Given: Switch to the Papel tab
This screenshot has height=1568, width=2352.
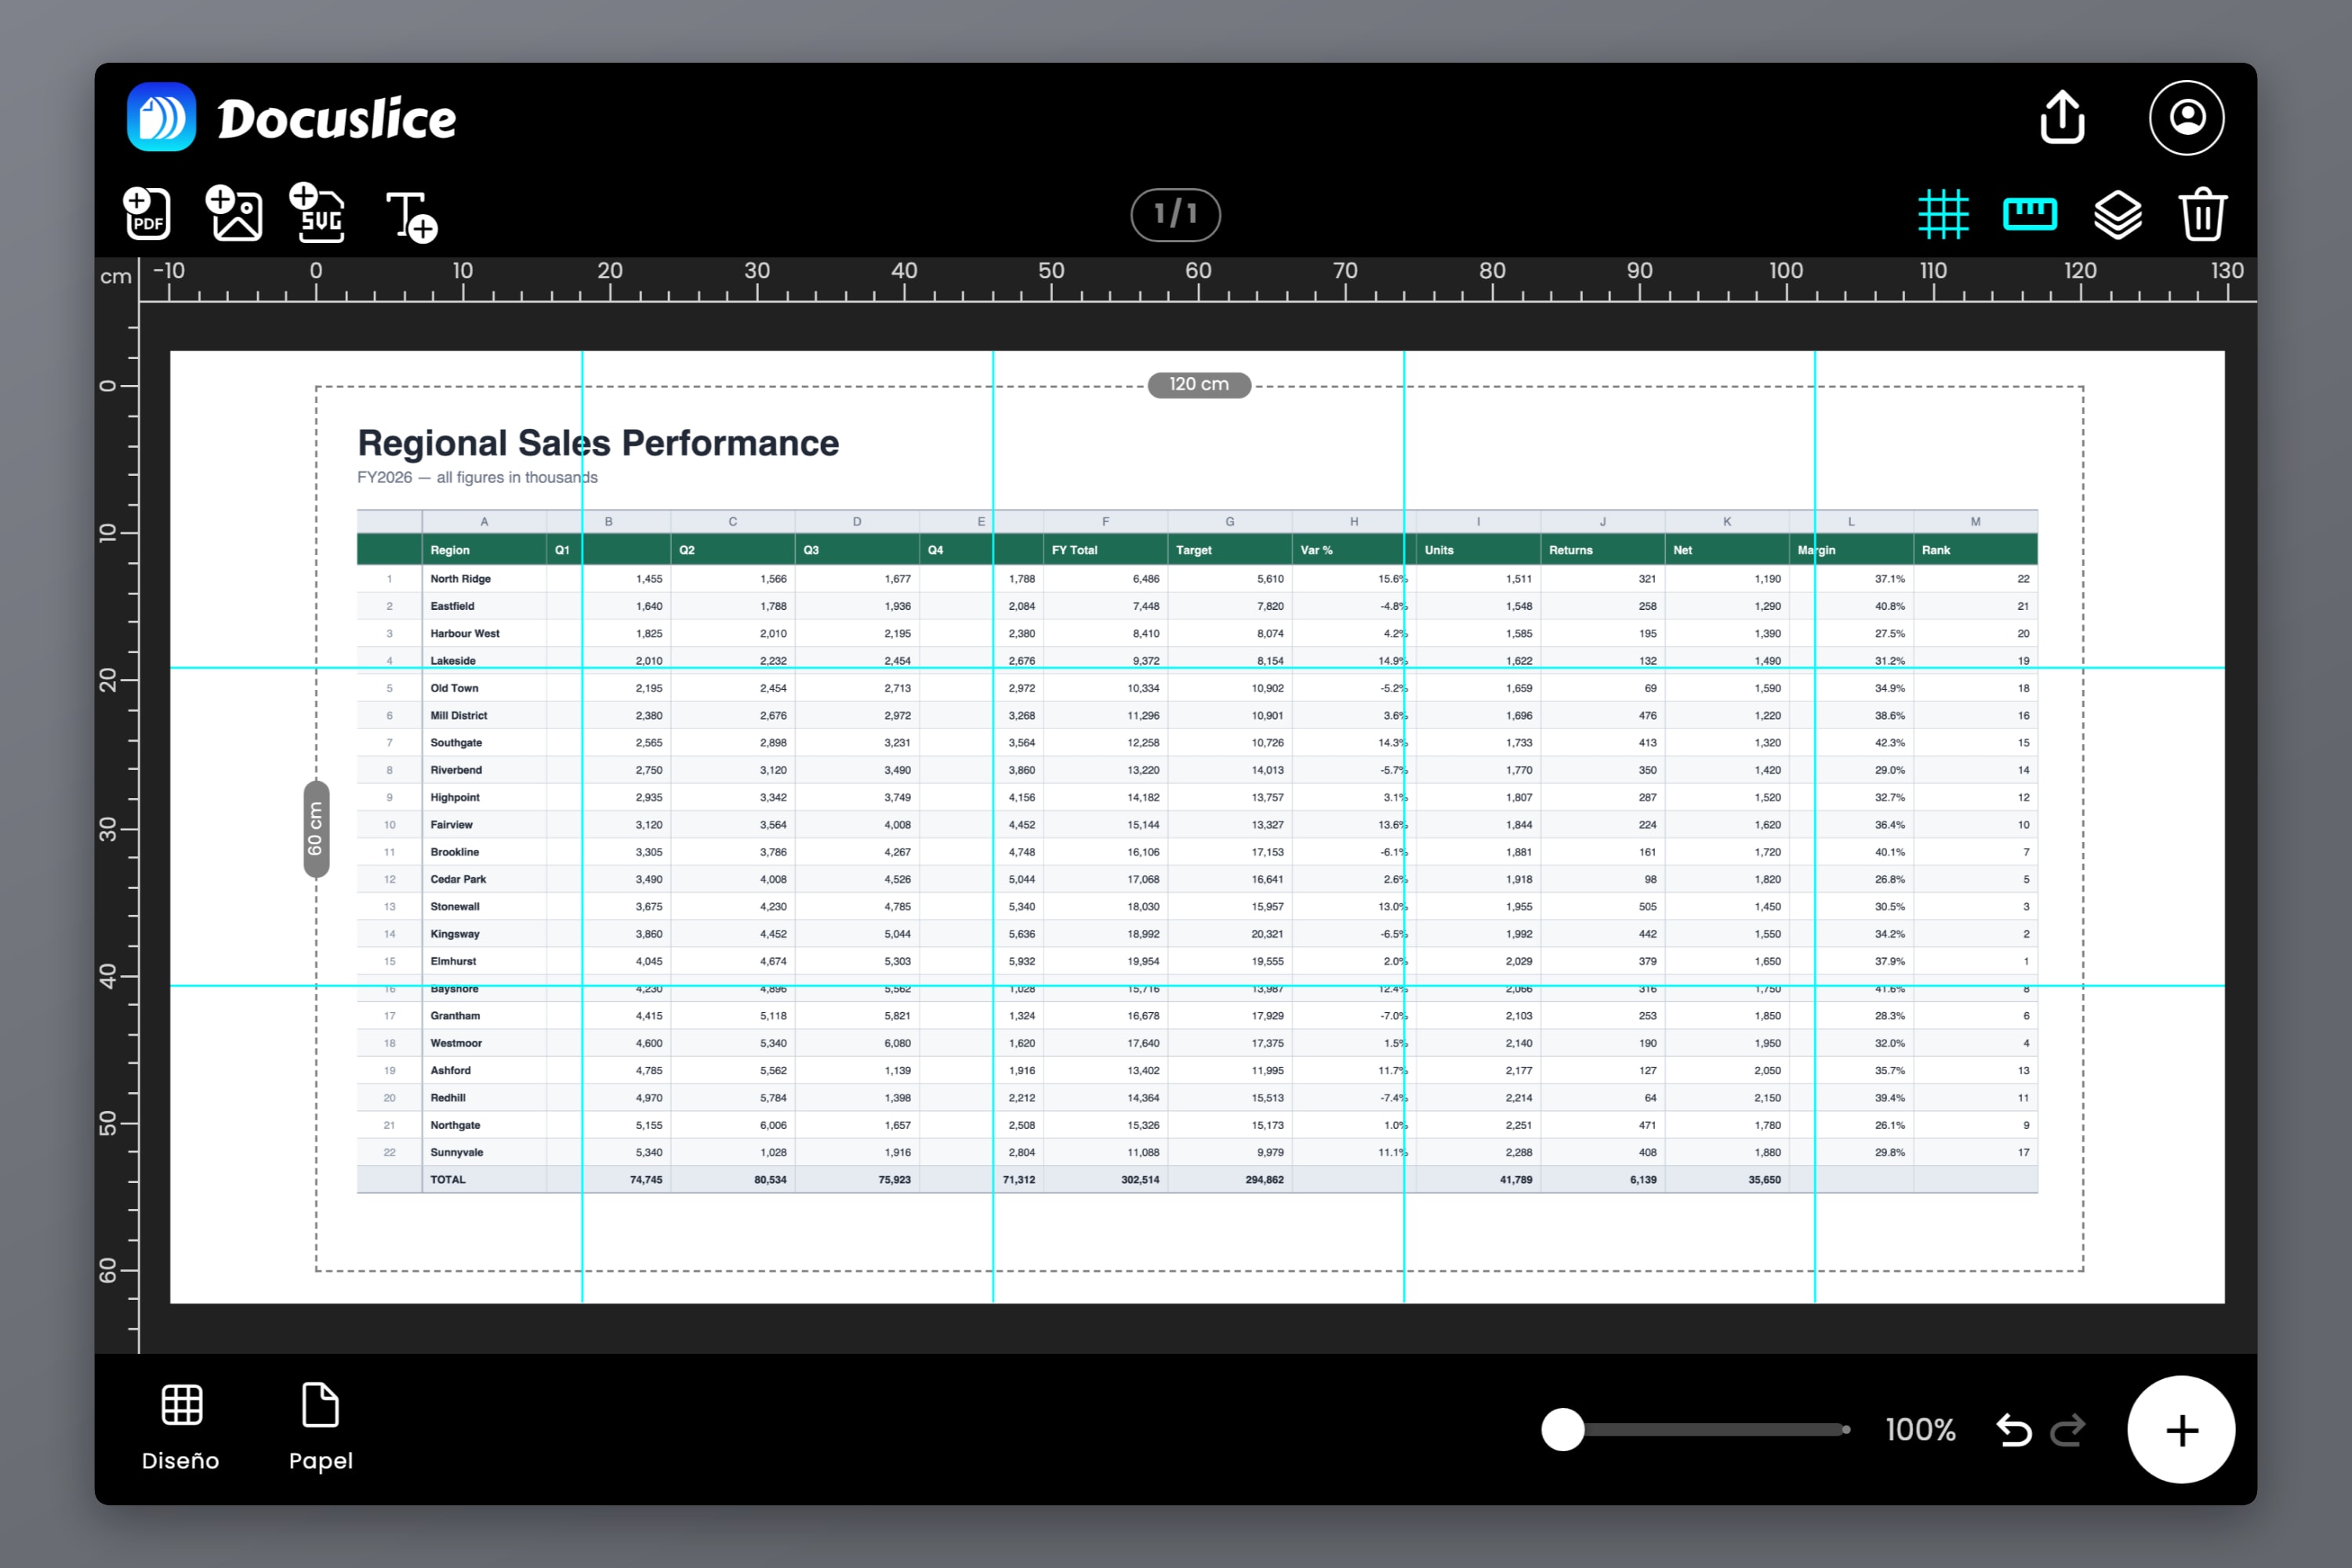Looking at the screenshot, I should (x=321, y=1428).
